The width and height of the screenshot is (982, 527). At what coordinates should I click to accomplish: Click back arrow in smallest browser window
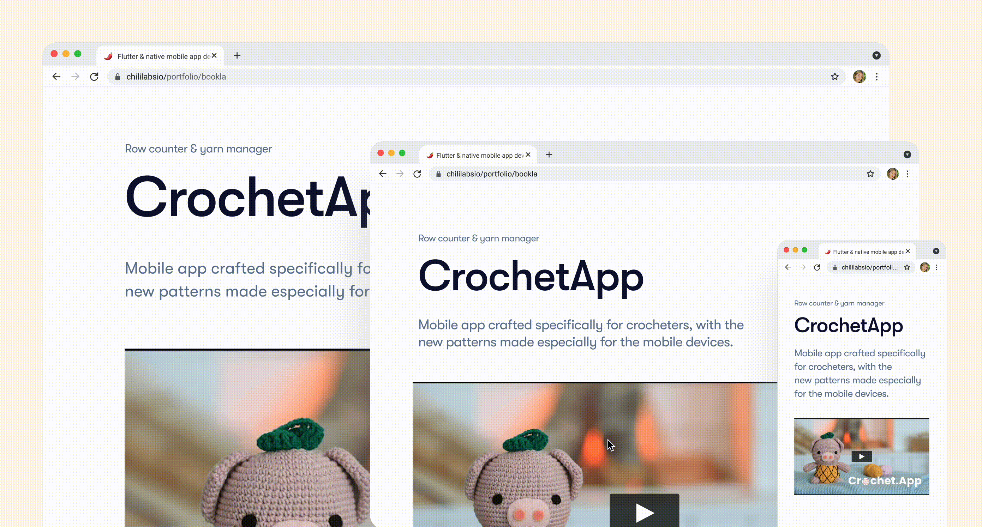tap(788, 267)
